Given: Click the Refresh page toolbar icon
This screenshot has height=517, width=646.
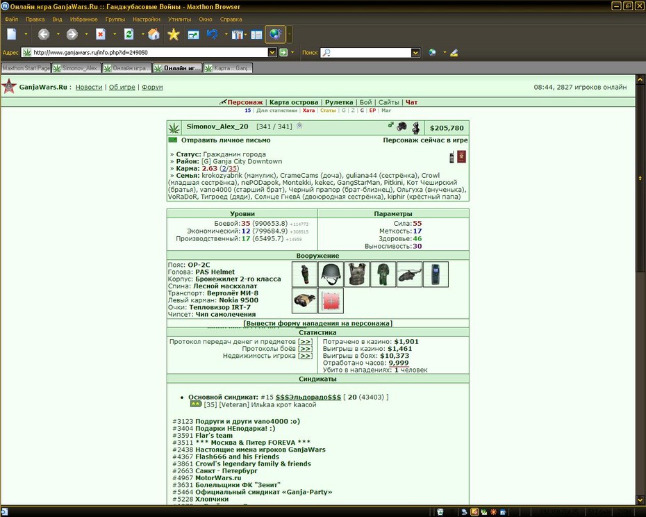Looking at the screenshot, I should [129, 34].
